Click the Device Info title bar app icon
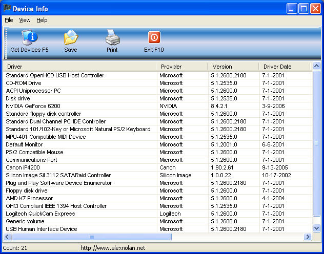 [7, 9]
